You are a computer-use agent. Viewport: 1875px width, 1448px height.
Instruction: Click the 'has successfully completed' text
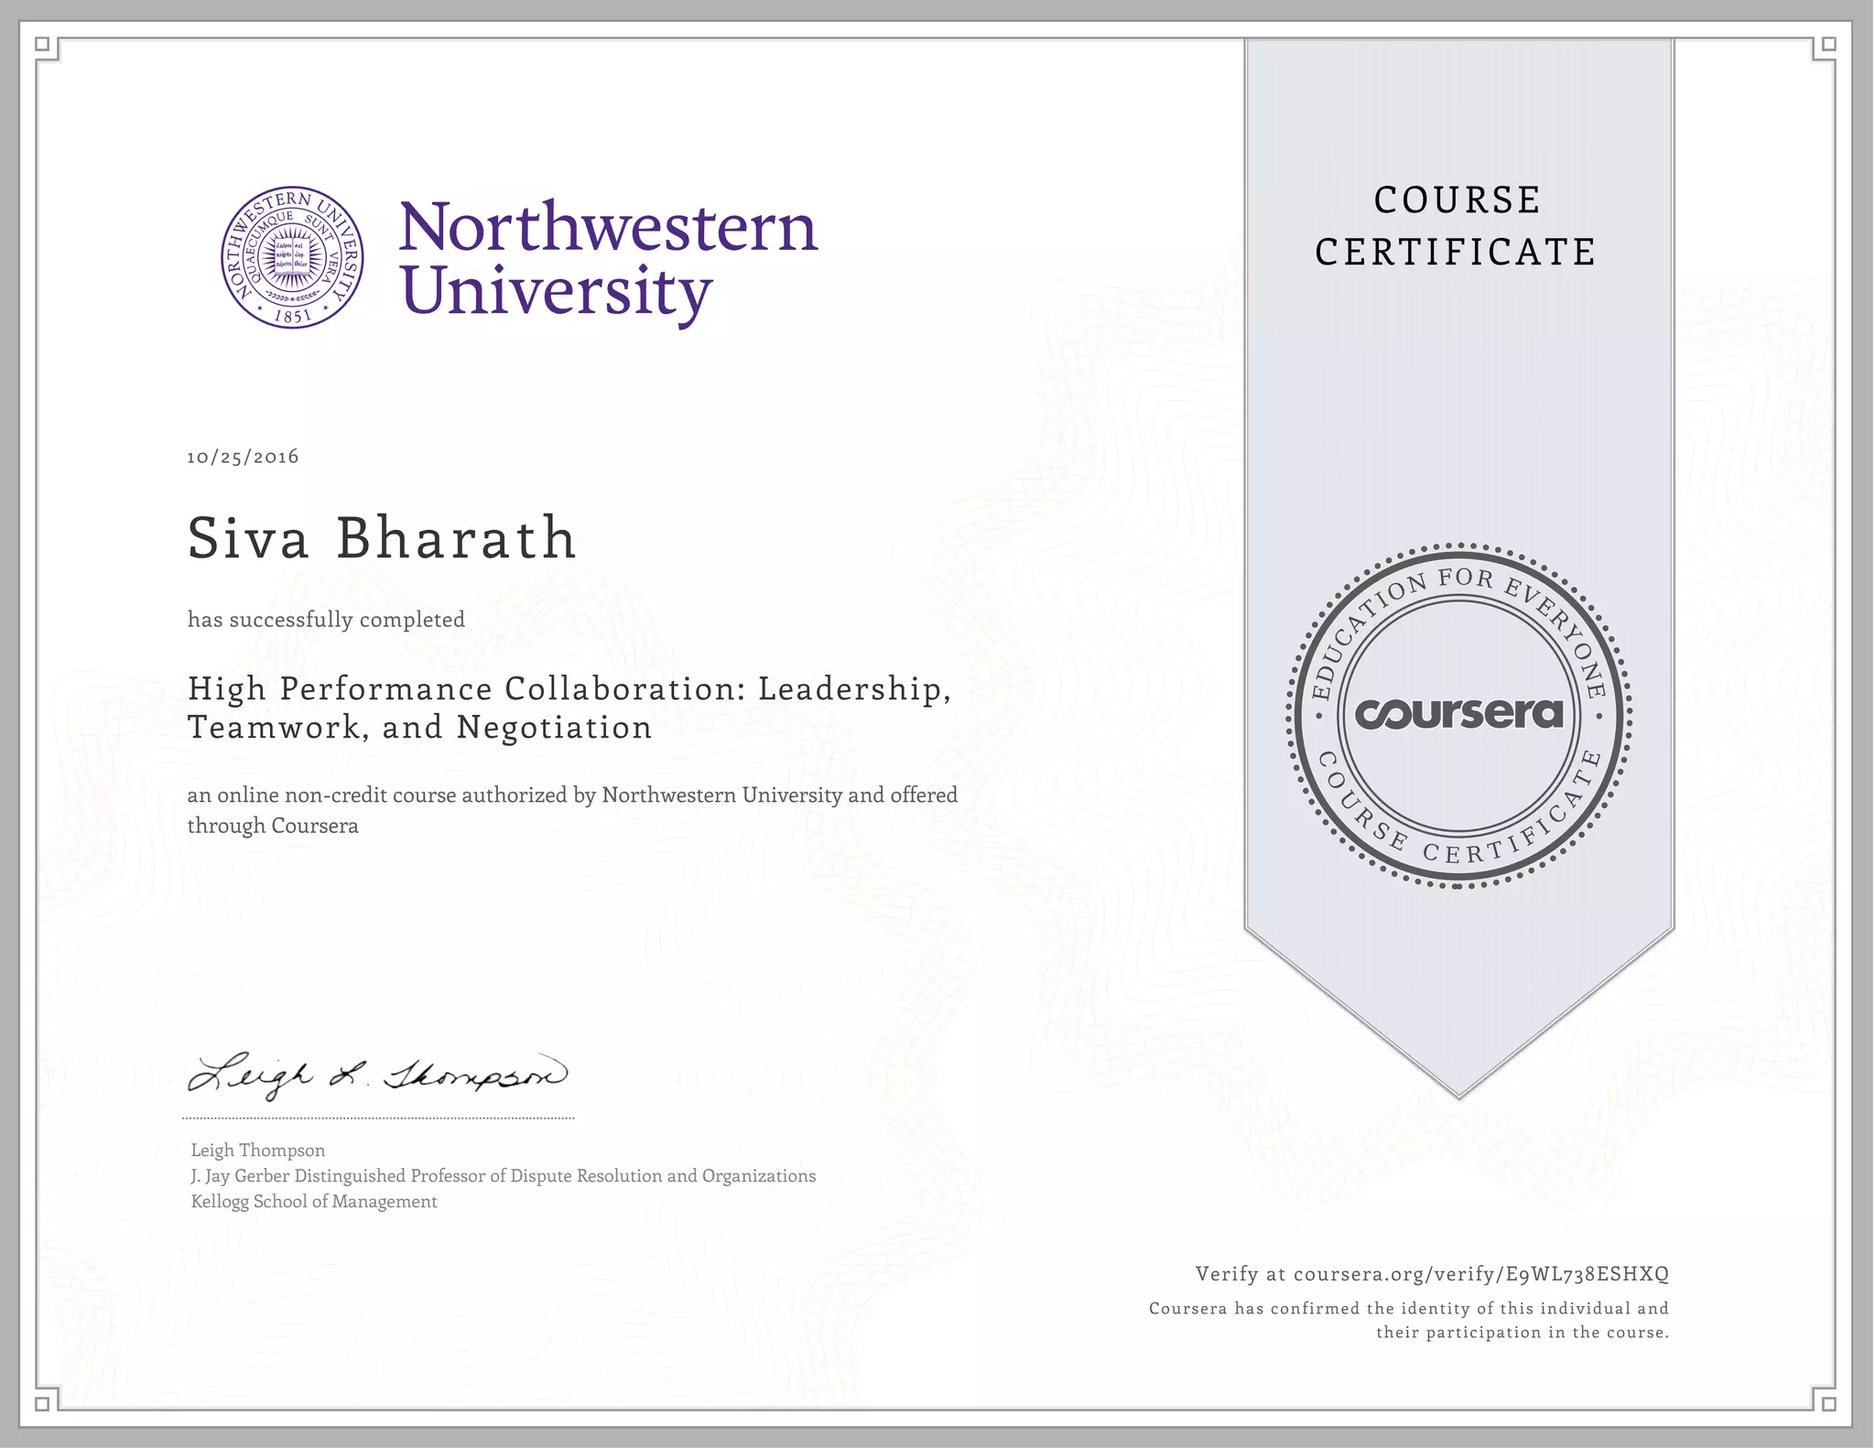(x=326, y=620)
